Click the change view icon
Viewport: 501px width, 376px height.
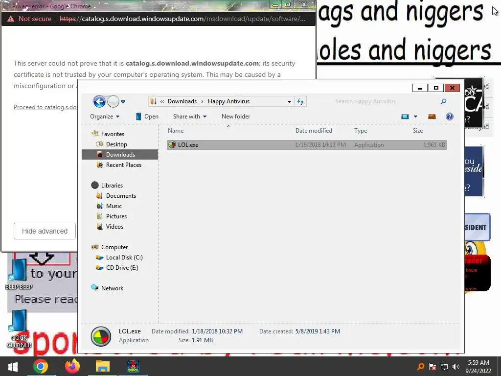[x=405, y=117]
